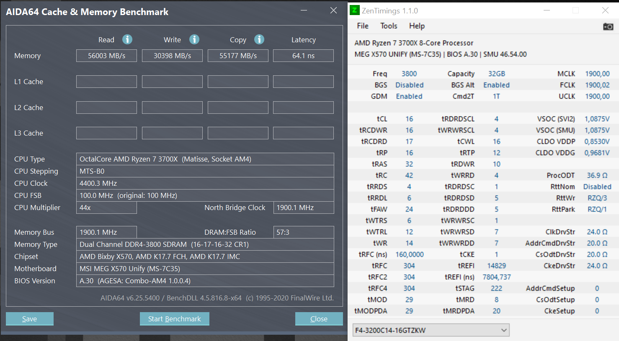Click the tRC value 42
Viewport: 619px width, 341px height.
coord(409,175)
